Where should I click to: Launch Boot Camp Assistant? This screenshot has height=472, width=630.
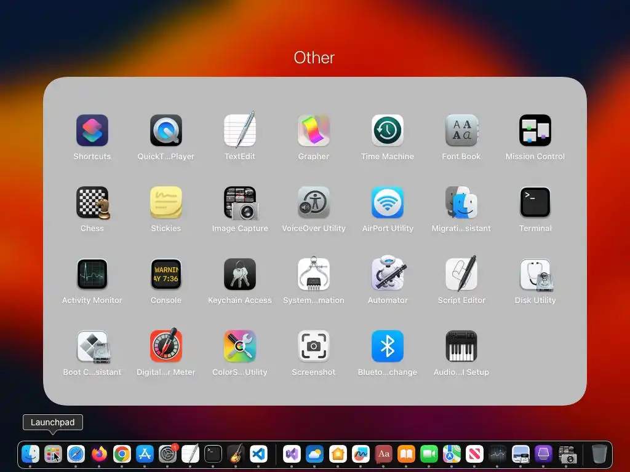click(x=93, y=347)
